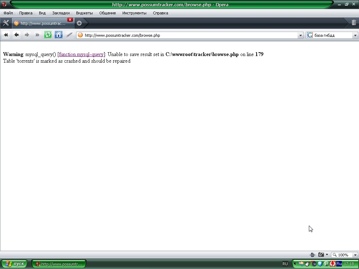359x269 pixels.
Task: Expand the search engine dropdown arrow
Action: [x=355, y=35]
